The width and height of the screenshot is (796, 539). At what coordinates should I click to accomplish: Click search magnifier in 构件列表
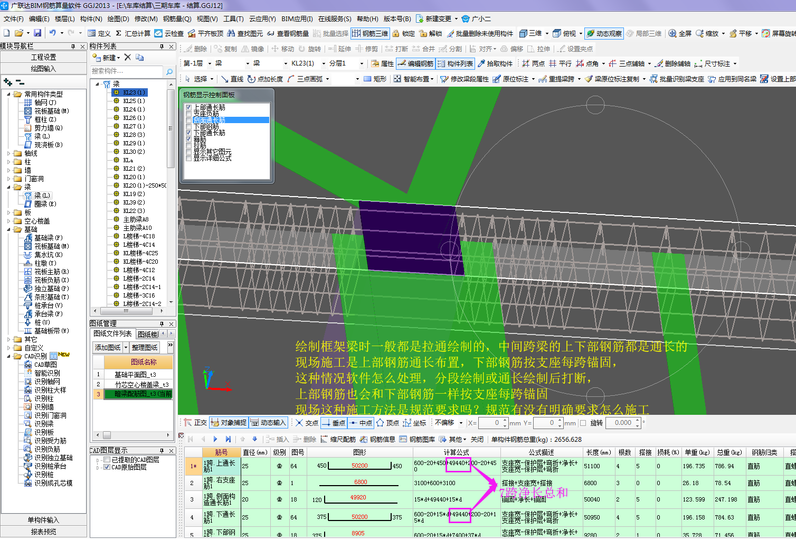[x=169, y=71]
